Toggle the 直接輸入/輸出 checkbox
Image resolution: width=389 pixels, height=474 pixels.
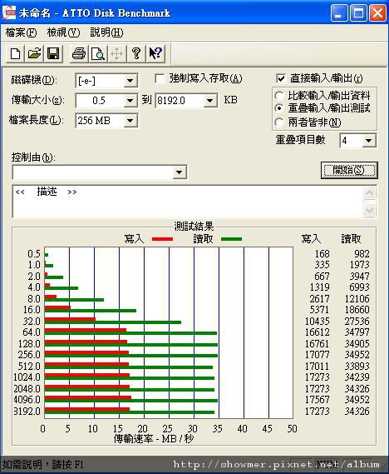click(280, 78)
